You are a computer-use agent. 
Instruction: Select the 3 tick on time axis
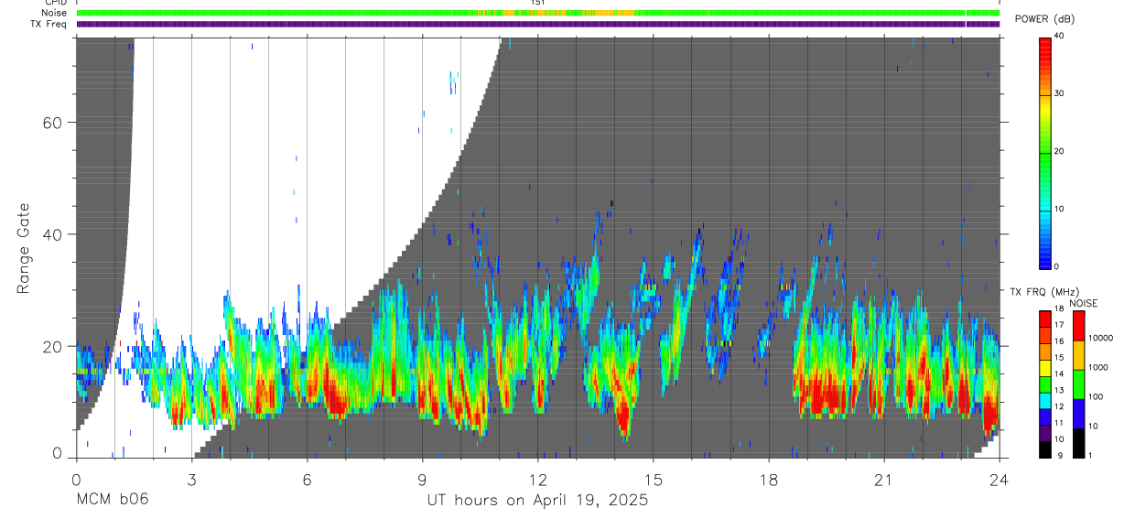tap(191, 479)
